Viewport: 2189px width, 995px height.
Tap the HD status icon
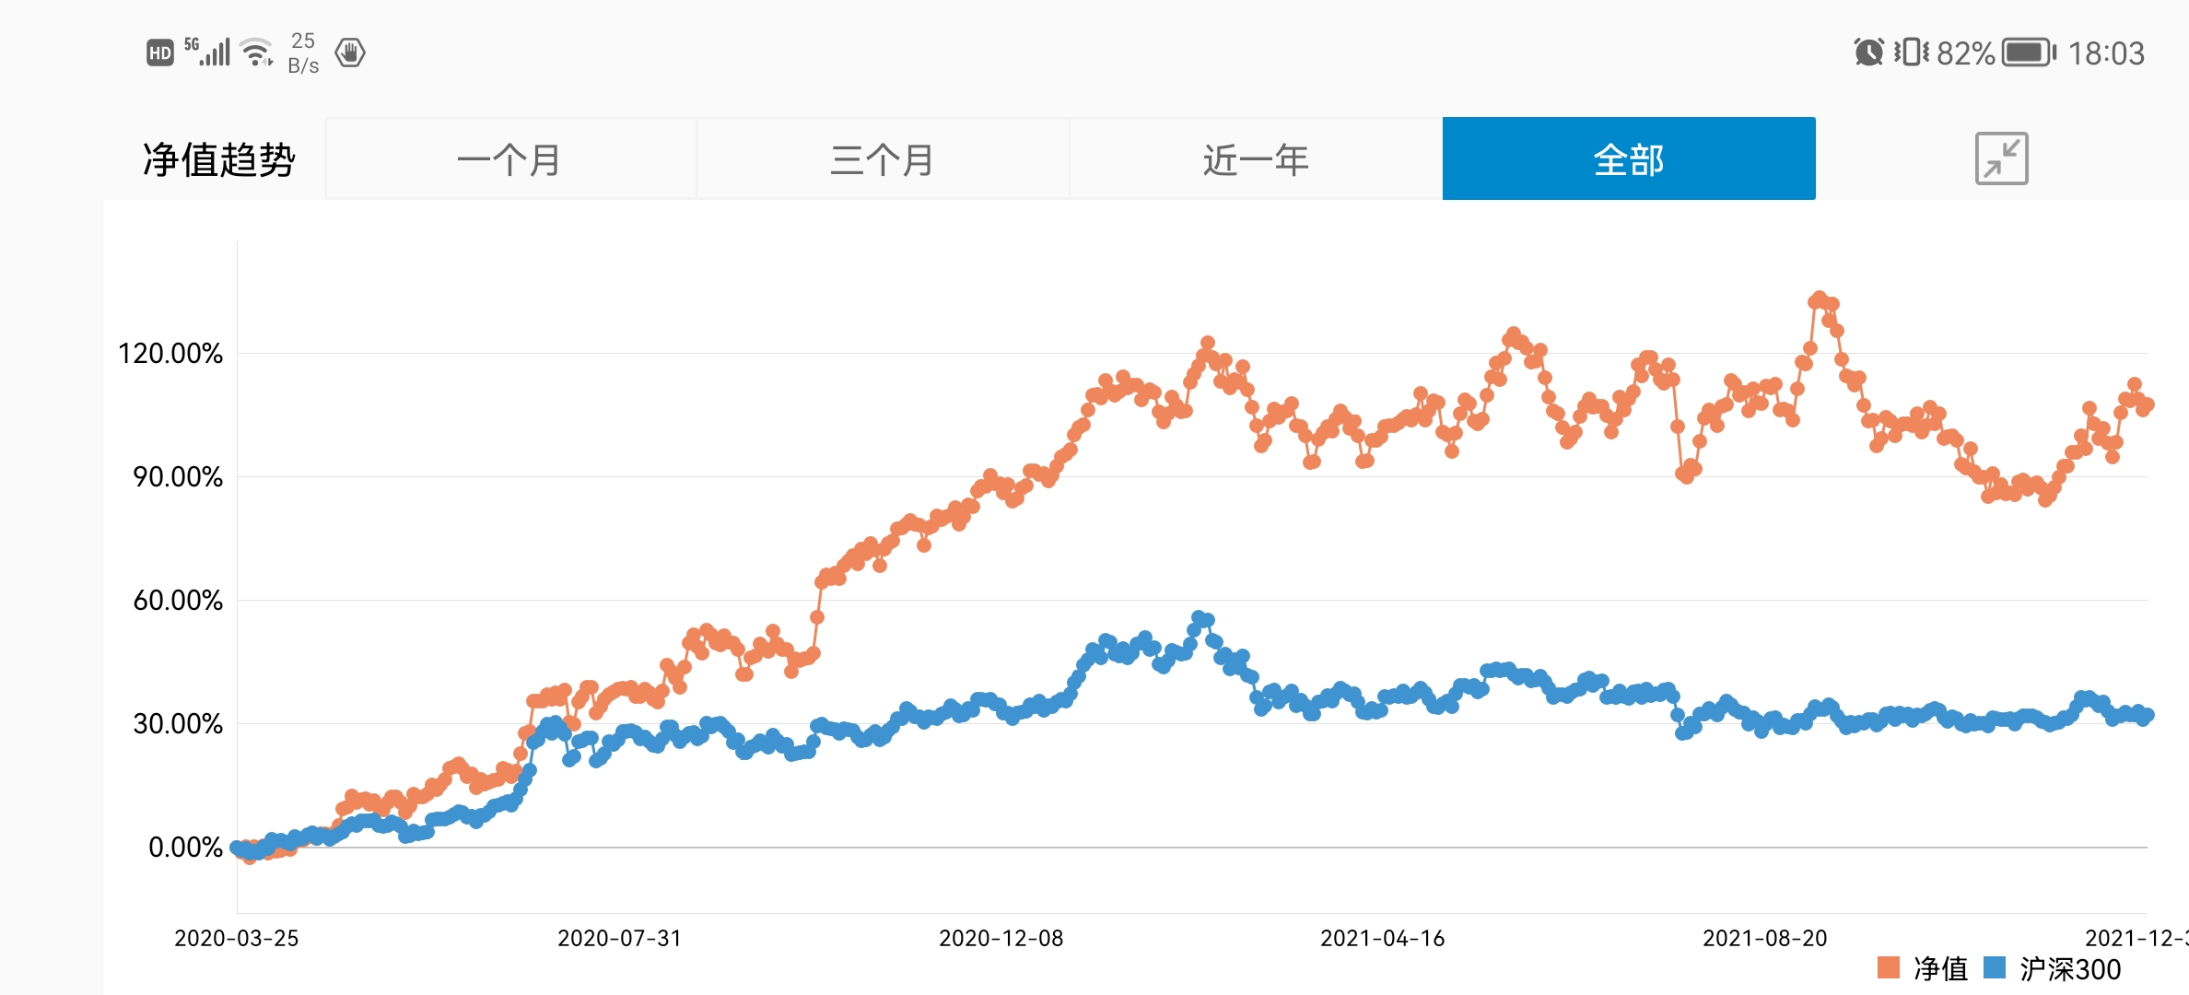click(160, 53)
